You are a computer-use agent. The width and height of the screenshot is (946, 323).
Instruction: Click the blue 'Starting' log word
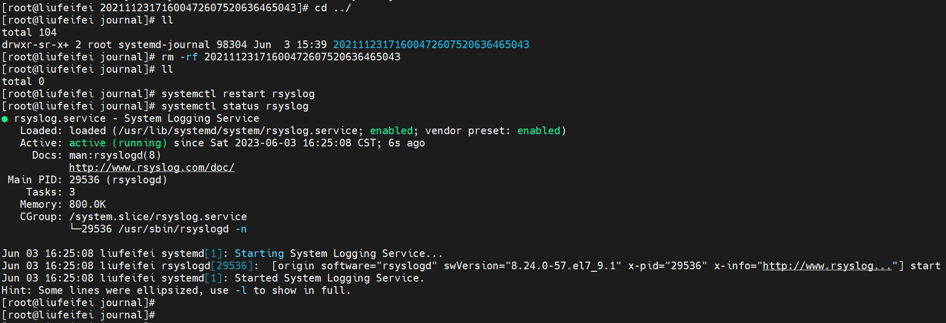[x=259, y=254]
